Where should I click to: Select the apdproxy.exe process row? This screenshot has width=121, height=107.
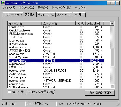[x=56, y=47]
